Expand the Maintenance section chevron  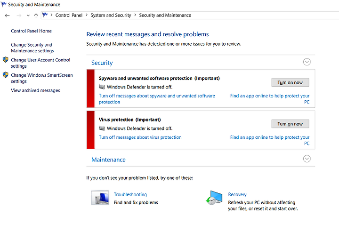click(x=307, y=159)
